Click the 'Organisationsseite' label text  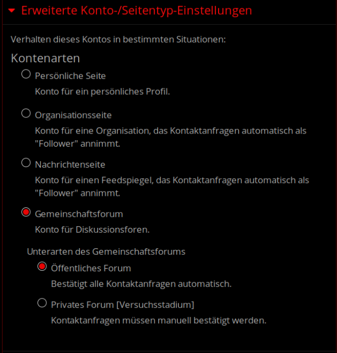(73, 115)
